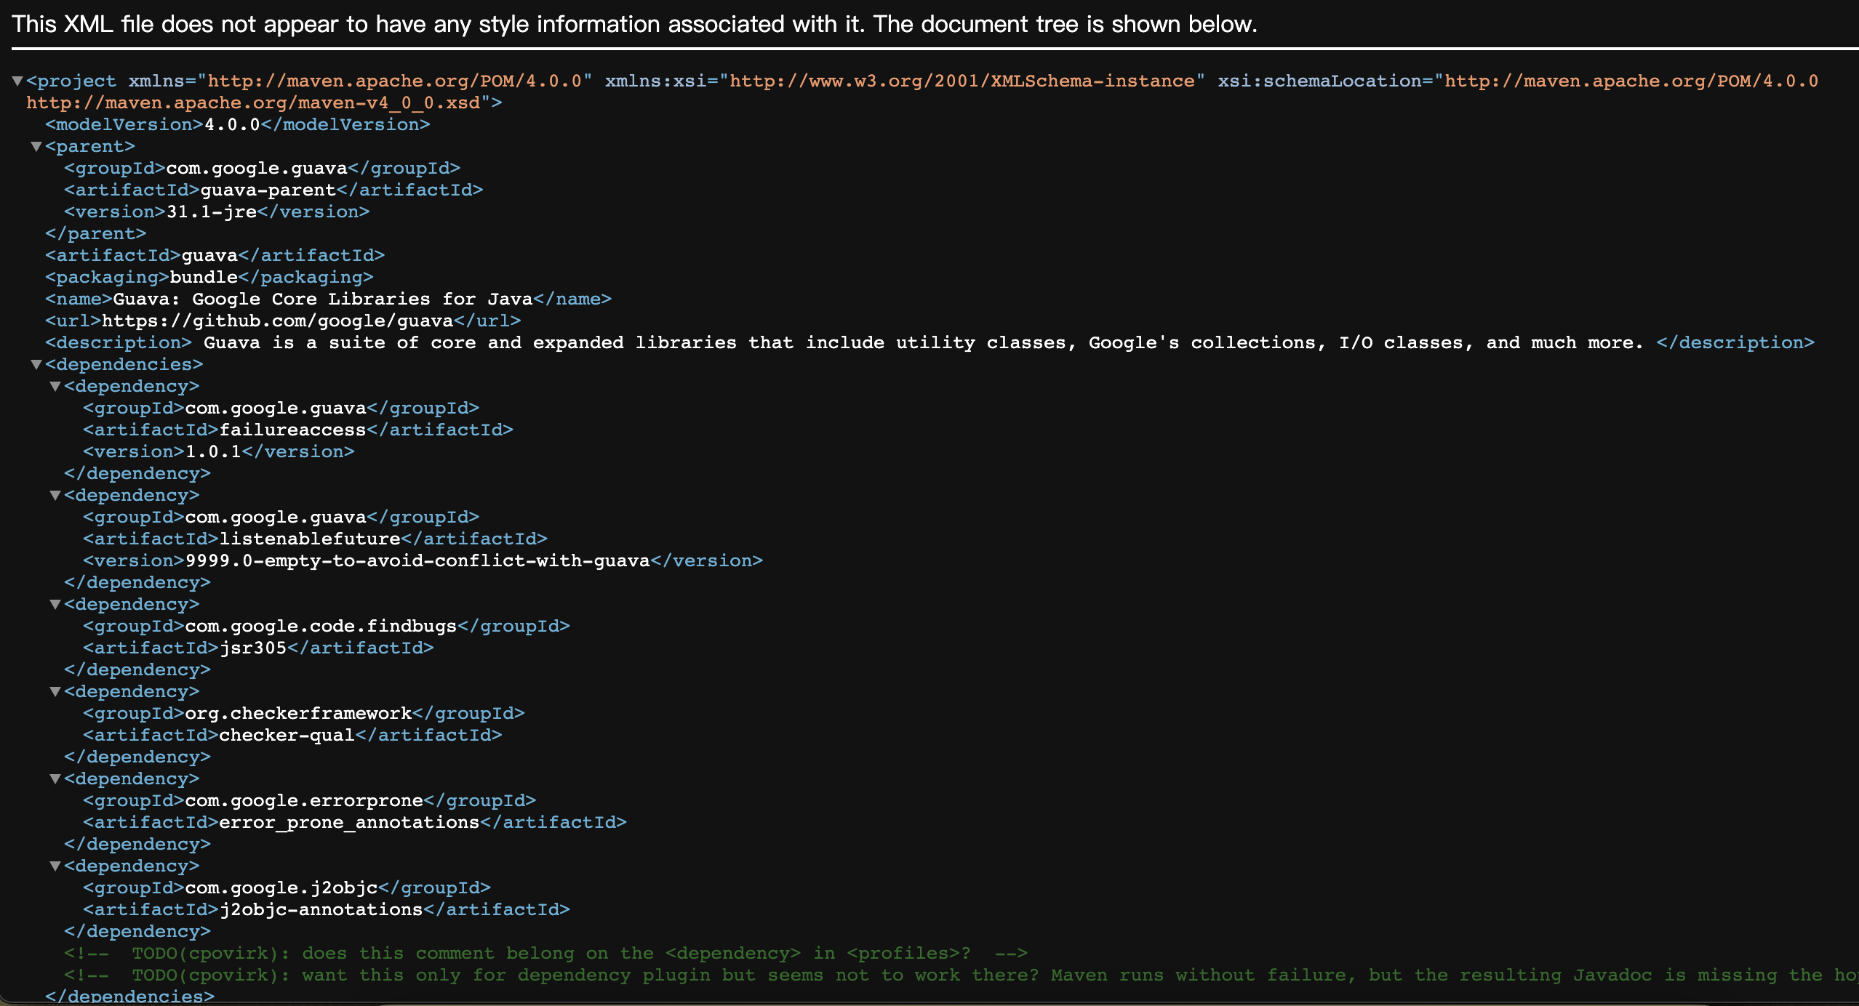Click the github.com/google/guava url text

coord(277,321)
